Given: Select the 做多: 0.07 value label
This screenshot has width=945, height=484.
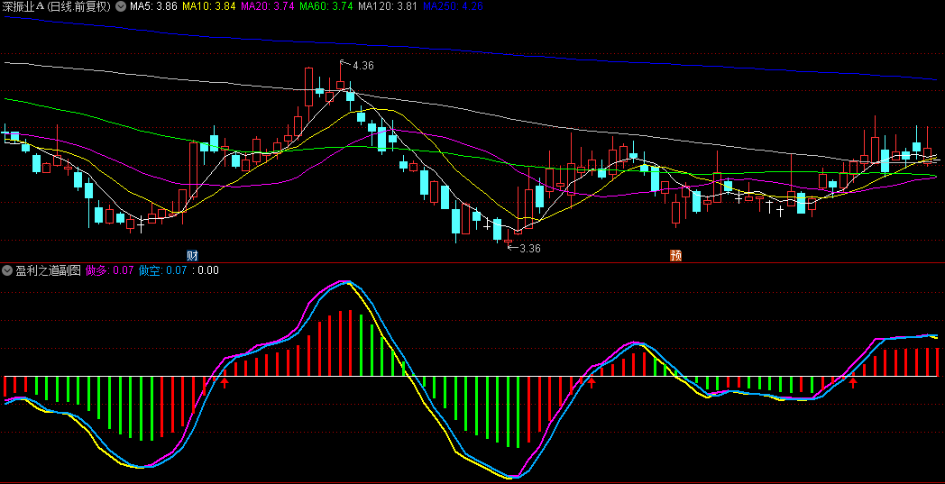Looking at the screenshot, I should click(110, 270).
